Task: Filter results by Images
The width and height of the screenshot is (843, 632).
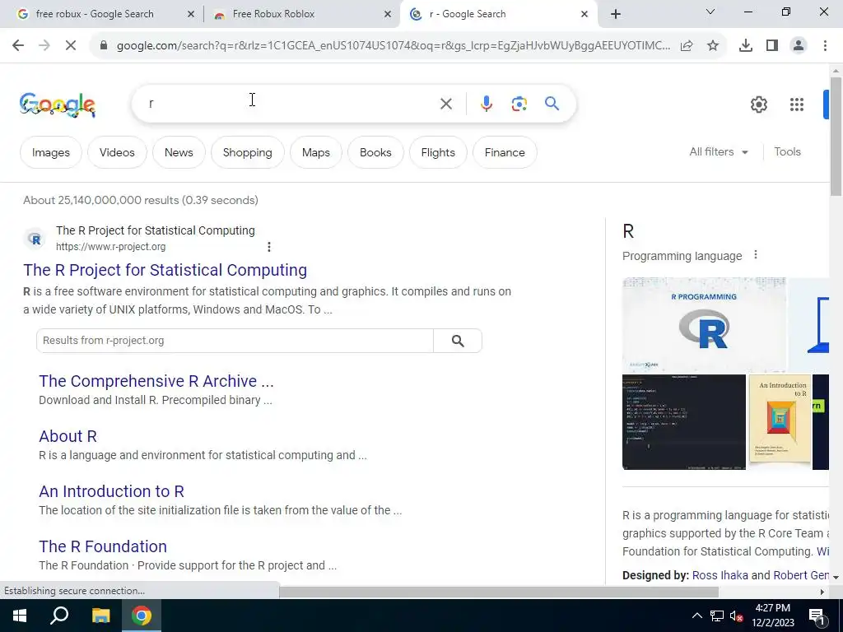Action: tap(50, 152)
